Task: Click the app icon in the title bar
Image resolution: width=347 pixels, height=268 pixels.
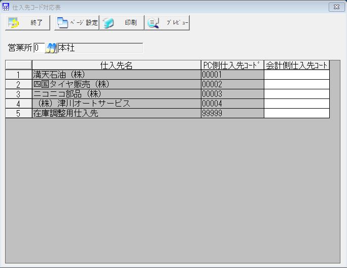Action: [x=6, y=7]
